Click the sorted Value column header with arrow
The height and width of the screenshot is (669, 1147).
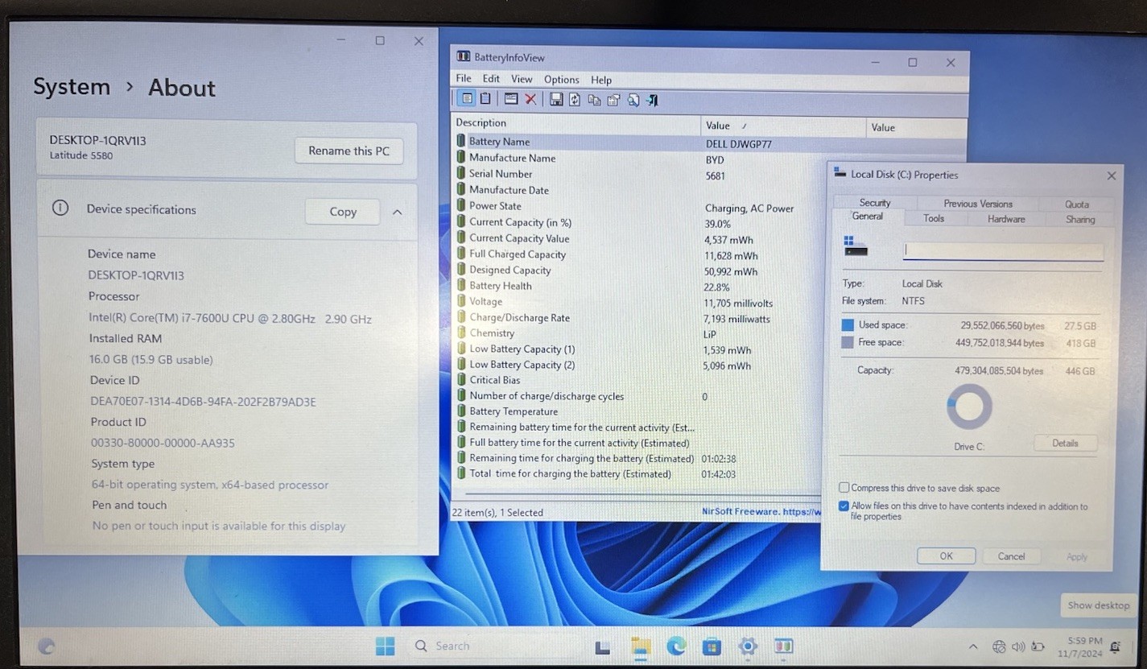point(783,126)
